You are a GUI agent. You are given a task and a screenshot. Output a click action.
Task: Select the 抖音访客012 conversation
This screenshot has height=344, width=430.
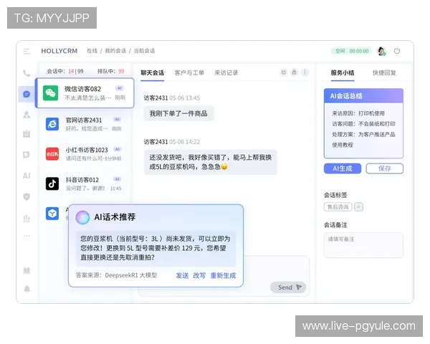click(x=85, y=183)
